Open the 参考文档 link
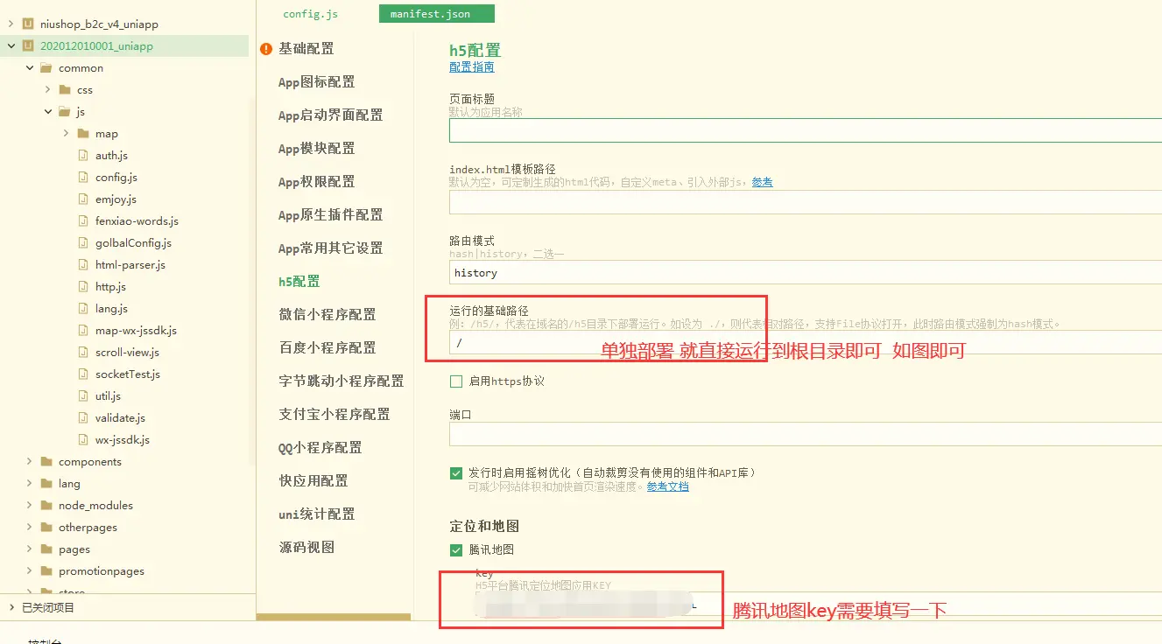 [667, 486]
